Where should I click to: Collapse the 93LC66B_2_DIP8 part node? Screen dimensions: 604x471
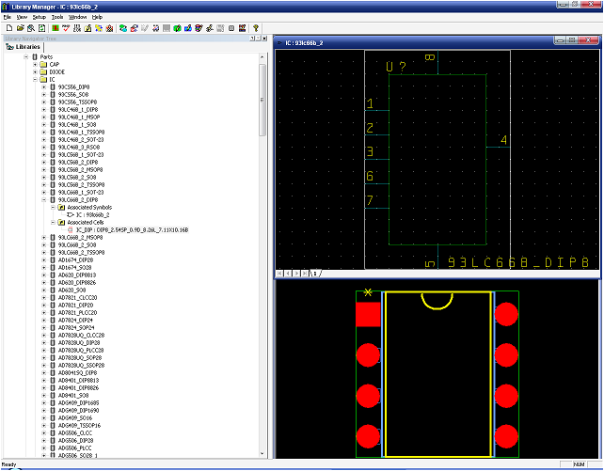[x=43, y=199]
